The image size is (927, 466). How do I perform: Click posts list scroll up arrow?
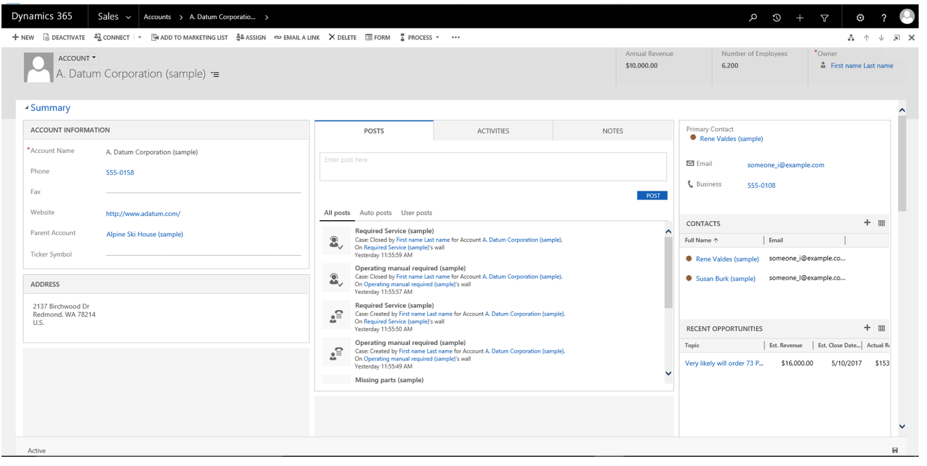668,231
